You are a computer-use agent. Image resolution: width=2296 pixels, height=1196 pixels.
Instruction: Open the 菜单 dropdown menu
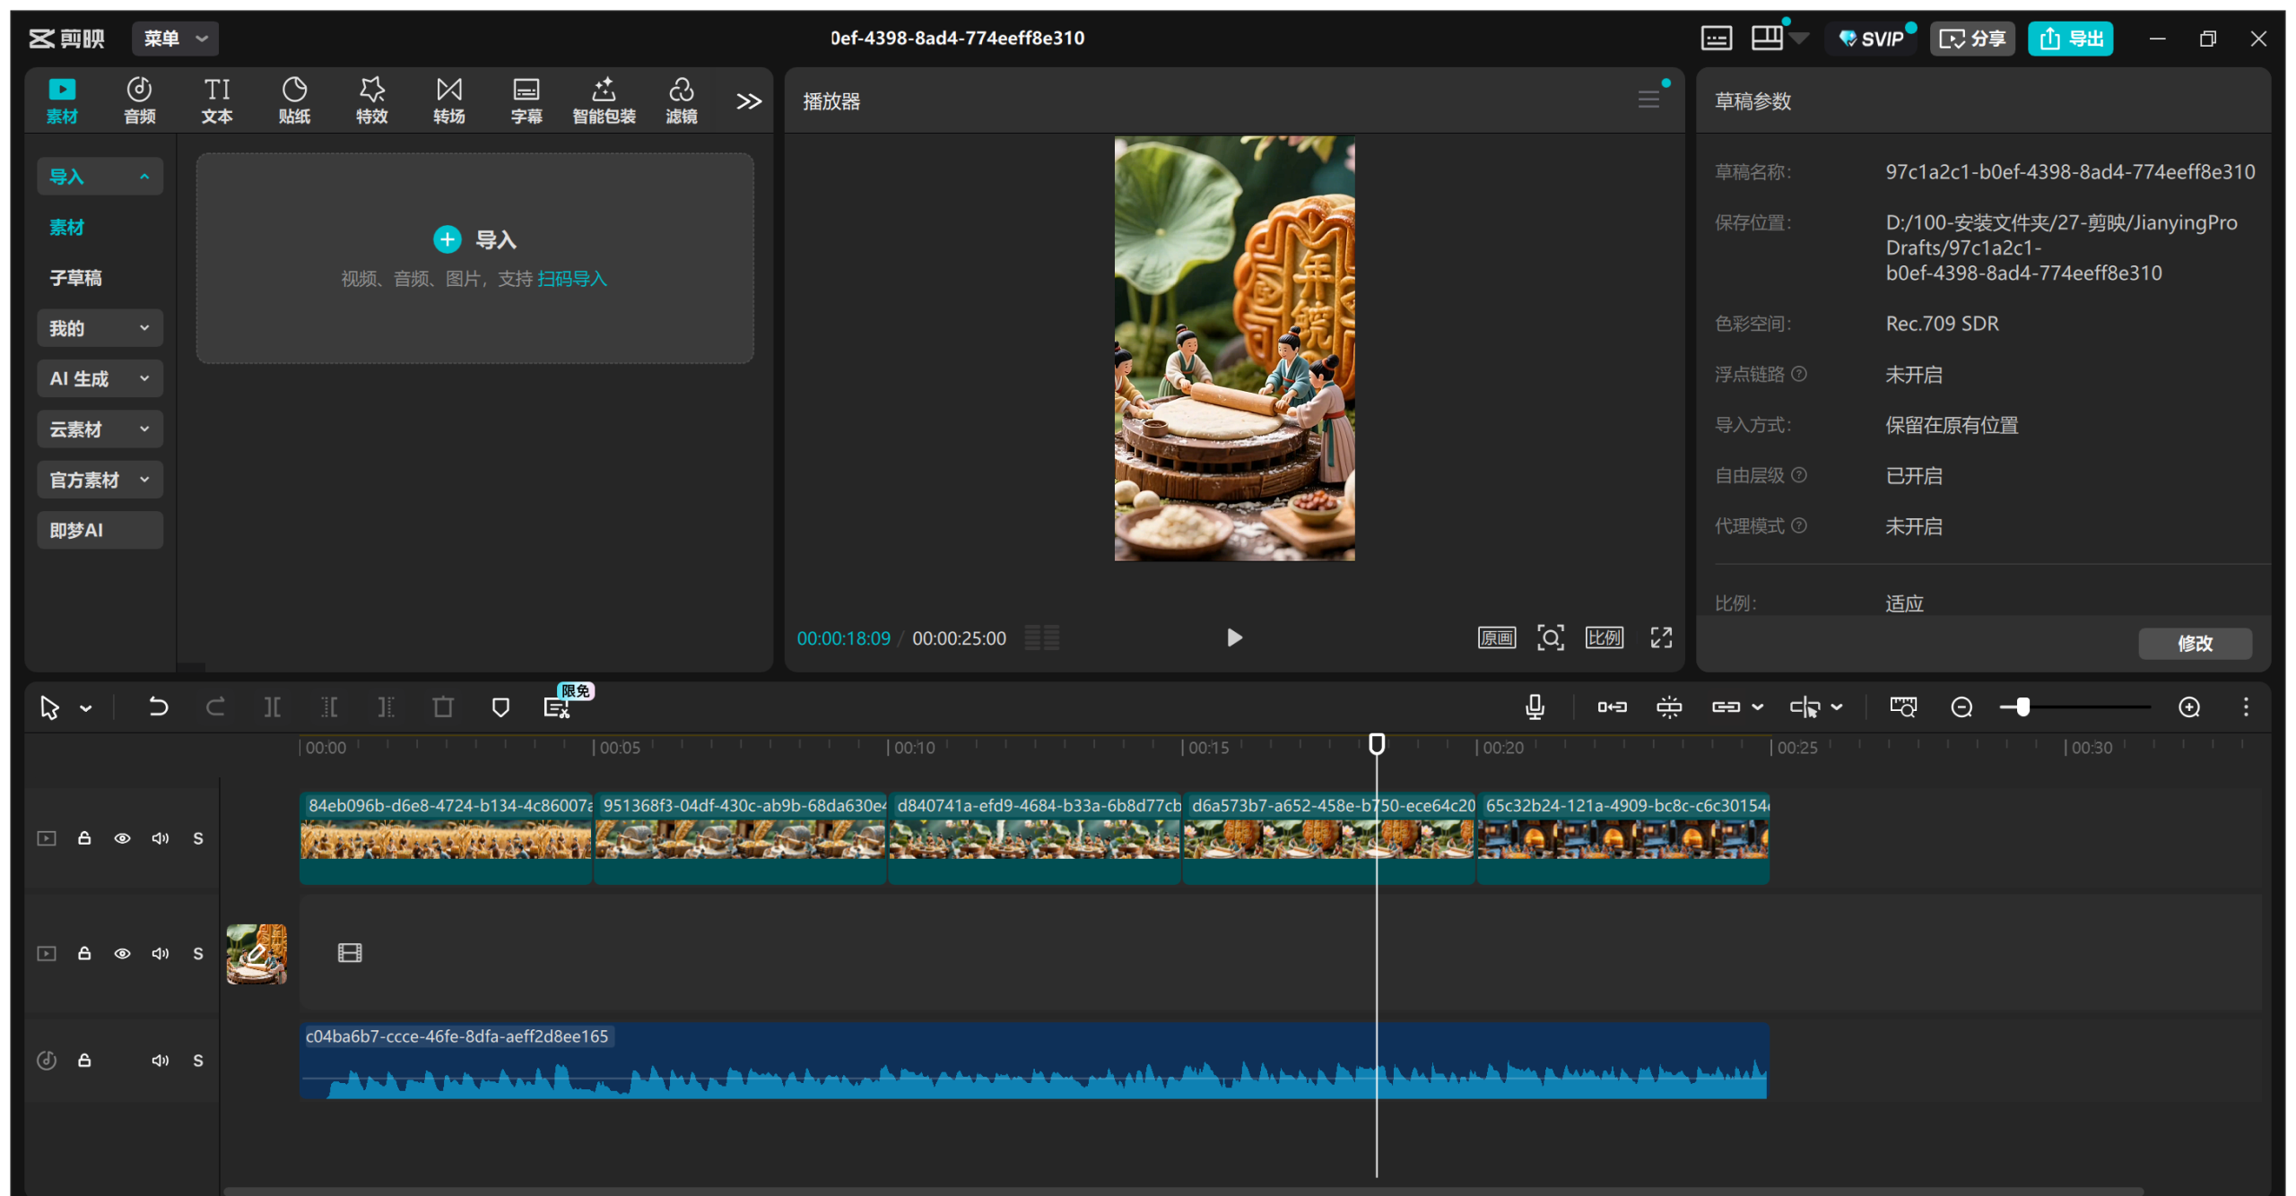coord(176,39)
